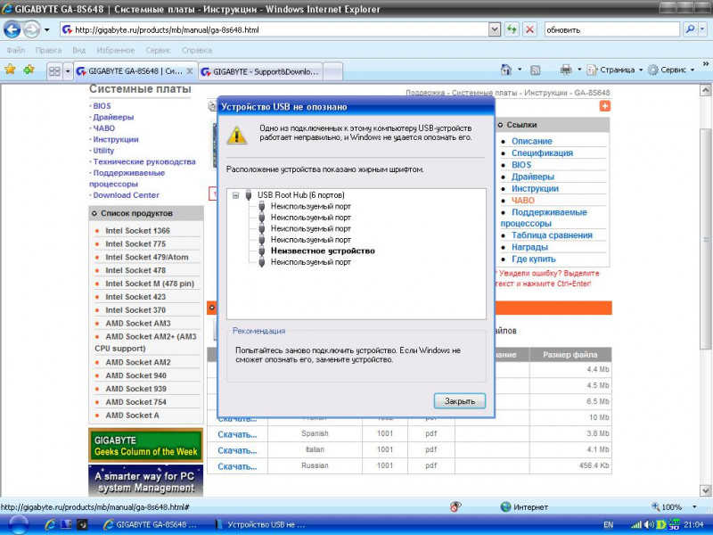
Task: Click Скачать link for Spanish manual
Action: pyautogui.click(x=237, y=434)
